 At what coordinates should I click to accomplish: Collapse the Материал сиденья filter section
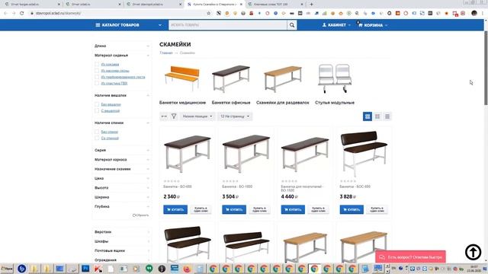[122, 56]
